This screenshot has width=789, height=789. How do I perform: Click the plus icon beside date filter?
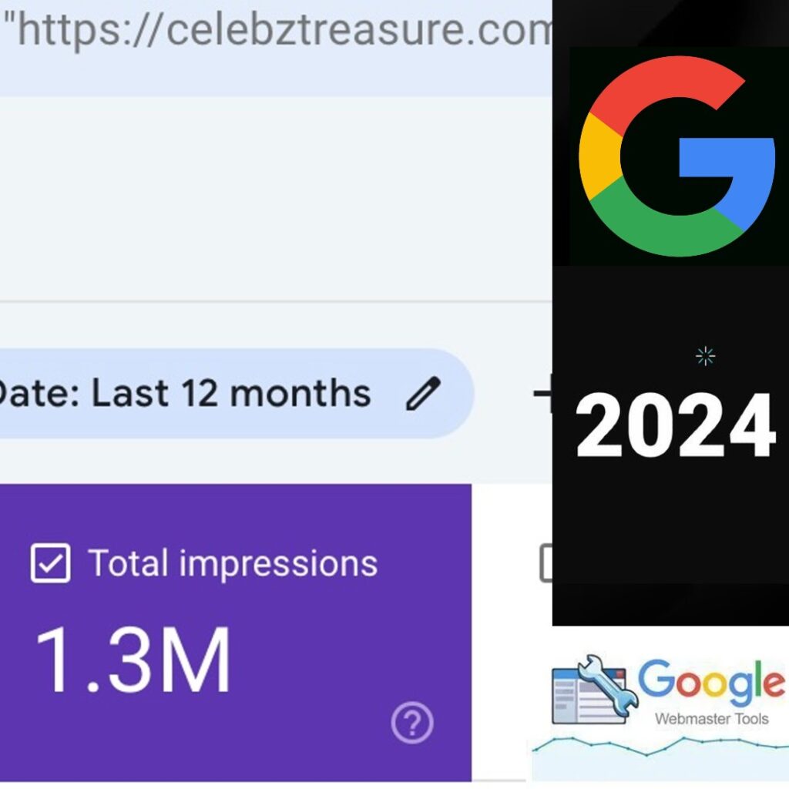click(x=542, y=393)
